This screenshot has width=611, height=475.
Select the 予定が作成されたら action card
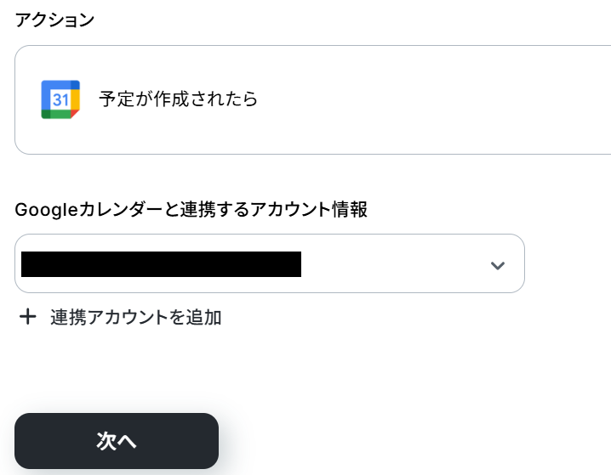point(340,99)
